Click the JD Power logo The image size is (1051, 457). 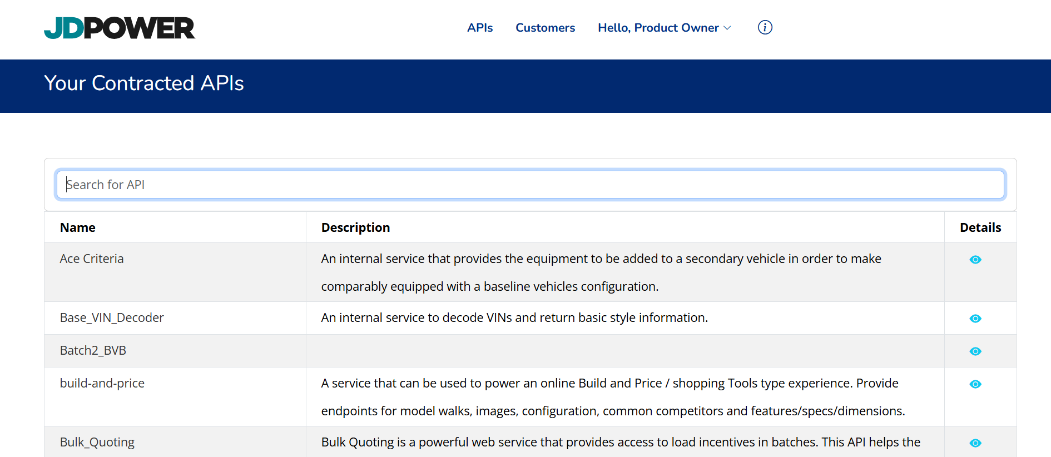(x=119, y=28)
